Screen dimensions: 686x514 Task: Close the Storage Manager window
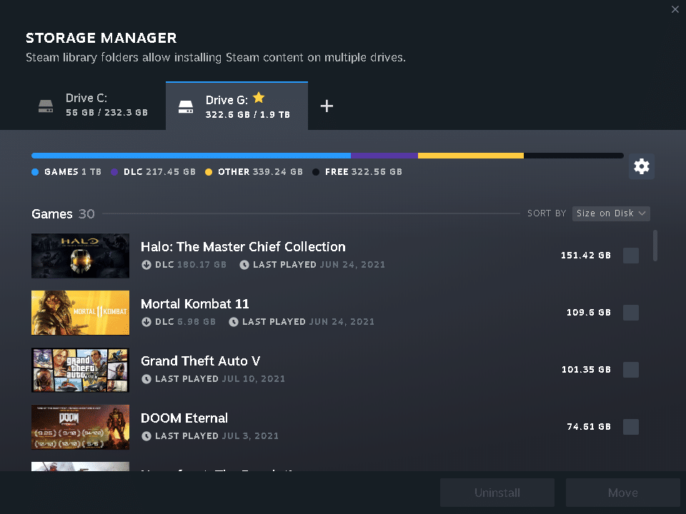pos(675,9)
